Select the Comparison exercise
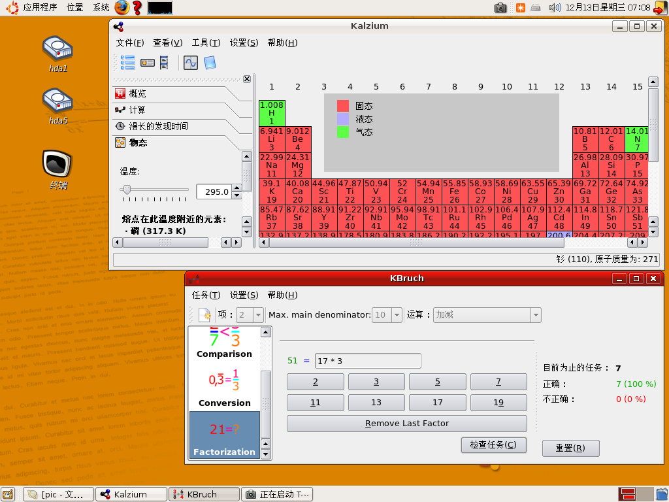Viewport: 669px width, 502px height. click(x=225, y=343)
